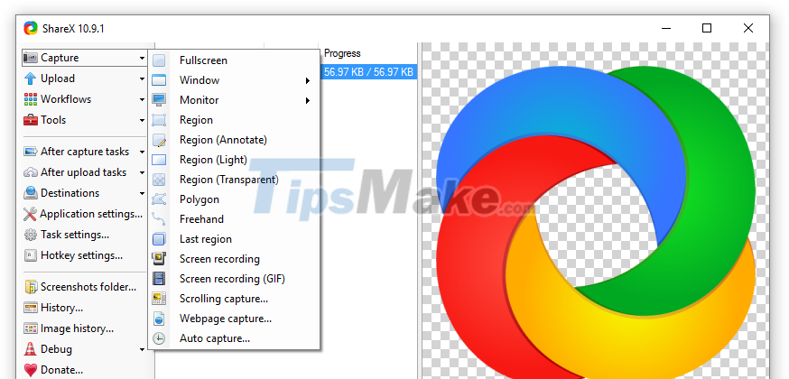This screenshot has width=789, height=379.
Task: Click the Scrolling capture icon
Action: (x=159, y=299)
